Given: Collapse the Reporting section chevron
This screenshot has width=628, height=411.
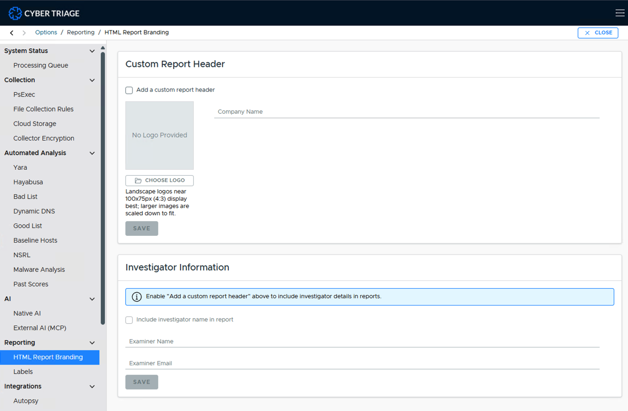Looking at the screenshot, I should (92, 343).
